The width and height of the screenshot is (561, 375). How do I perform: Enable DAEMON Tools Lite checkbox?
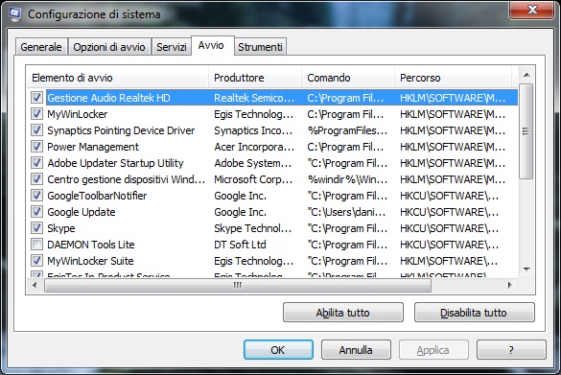(36, 245)
